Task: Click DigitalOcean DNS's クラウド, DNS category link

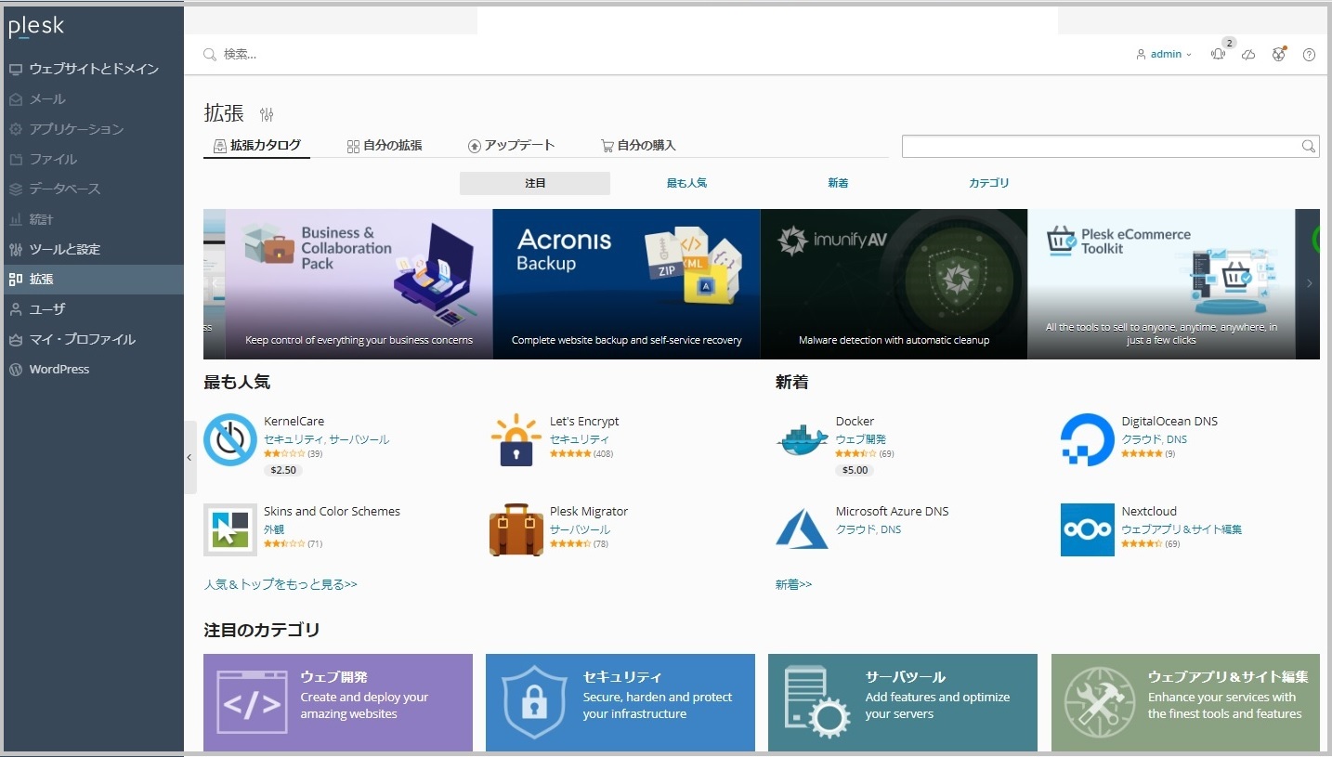Action: pyautogui.click(x=1155, y=439)
